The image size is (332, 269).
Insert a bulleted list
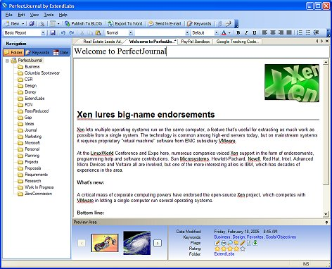pos(308,32)
